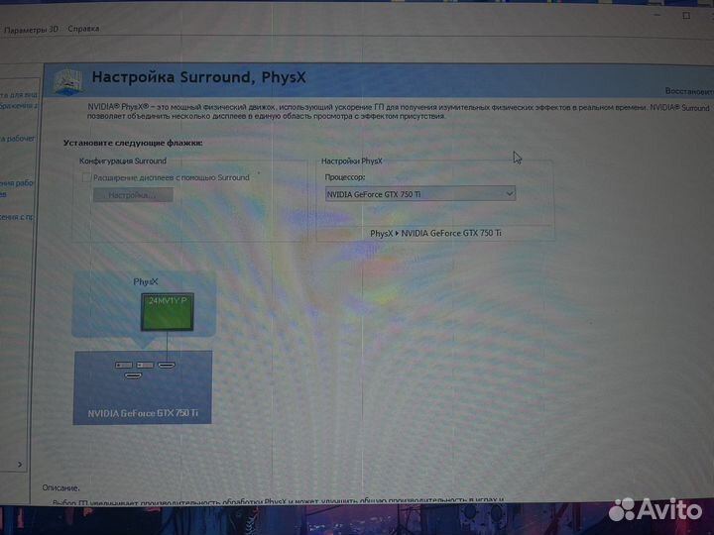This screenshot has height=535, width=714.
Task: Maximize the NVIDIA Control Panel window
Action: point(684,15)
